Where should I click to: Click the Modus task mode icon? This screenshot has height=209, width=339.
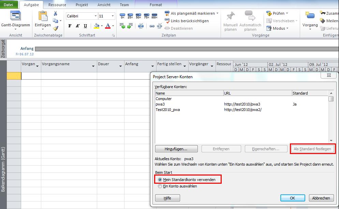[x=269, y=28]
